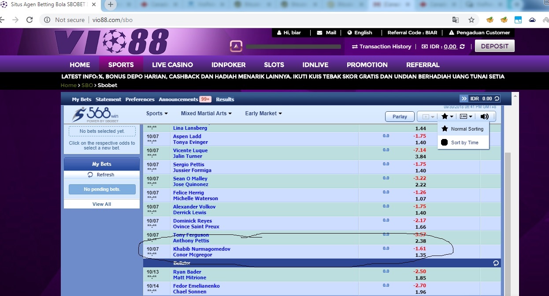The height and width of the screenshot is (296, 549).
Task: Click the Khabib Nurmagomedov -1.61 odds
Action: click(x=420, y=249)
